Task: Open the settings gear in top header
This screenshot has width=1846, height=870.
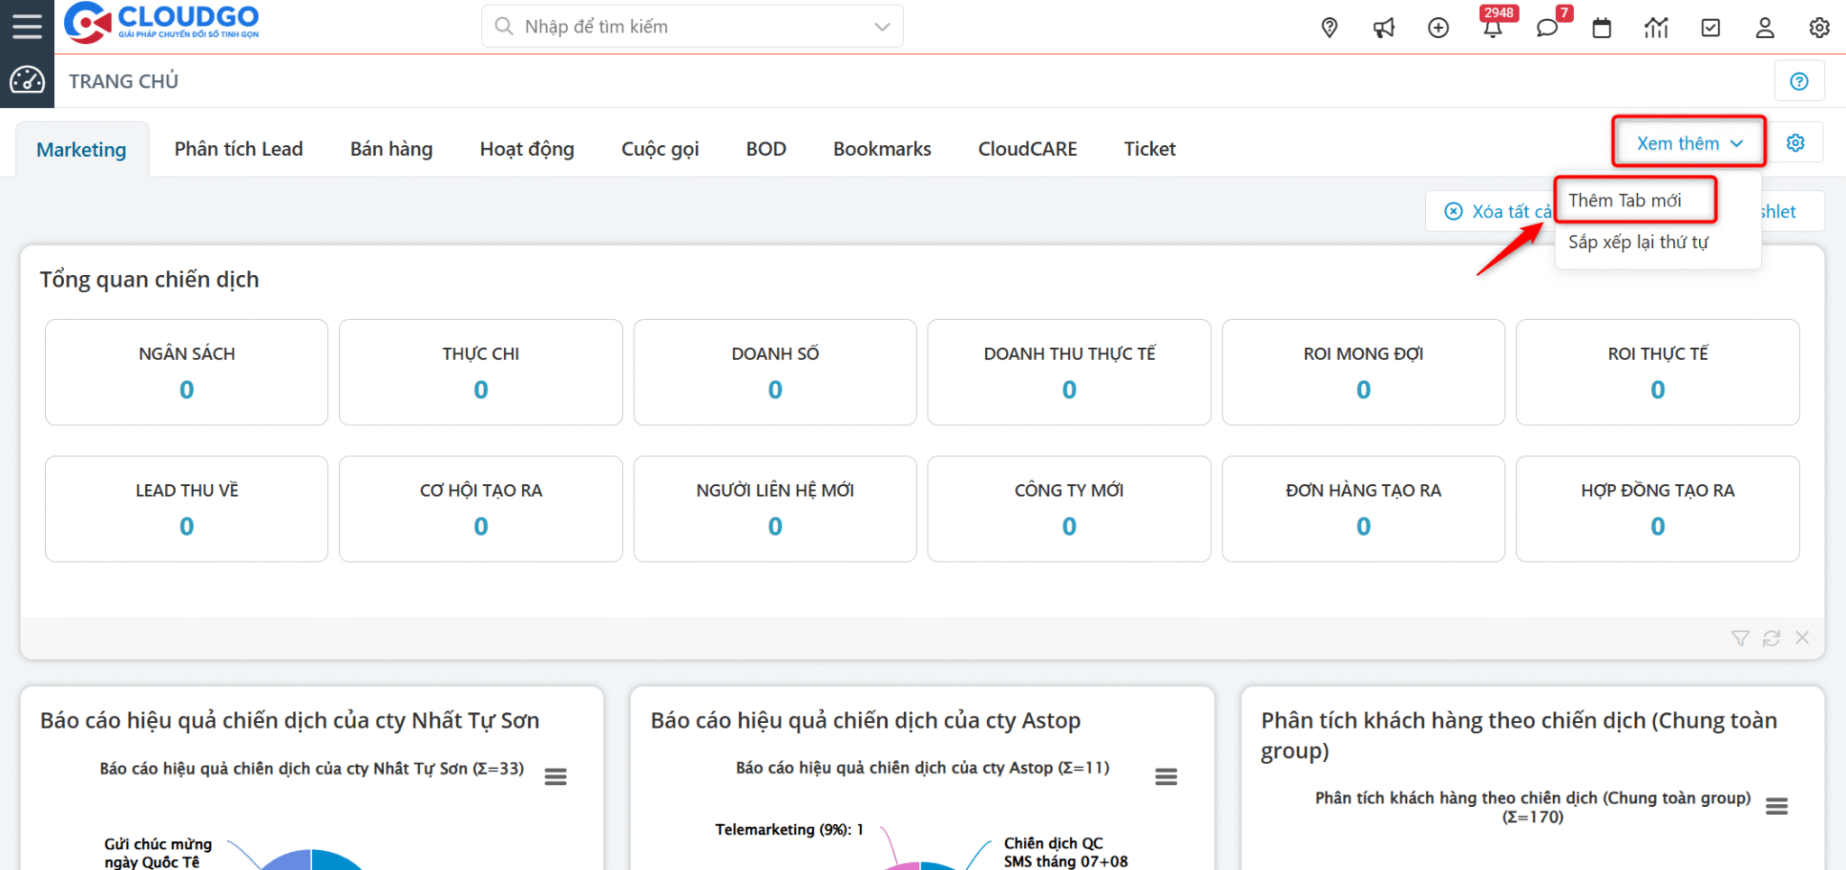Action: click(1820, 28)
